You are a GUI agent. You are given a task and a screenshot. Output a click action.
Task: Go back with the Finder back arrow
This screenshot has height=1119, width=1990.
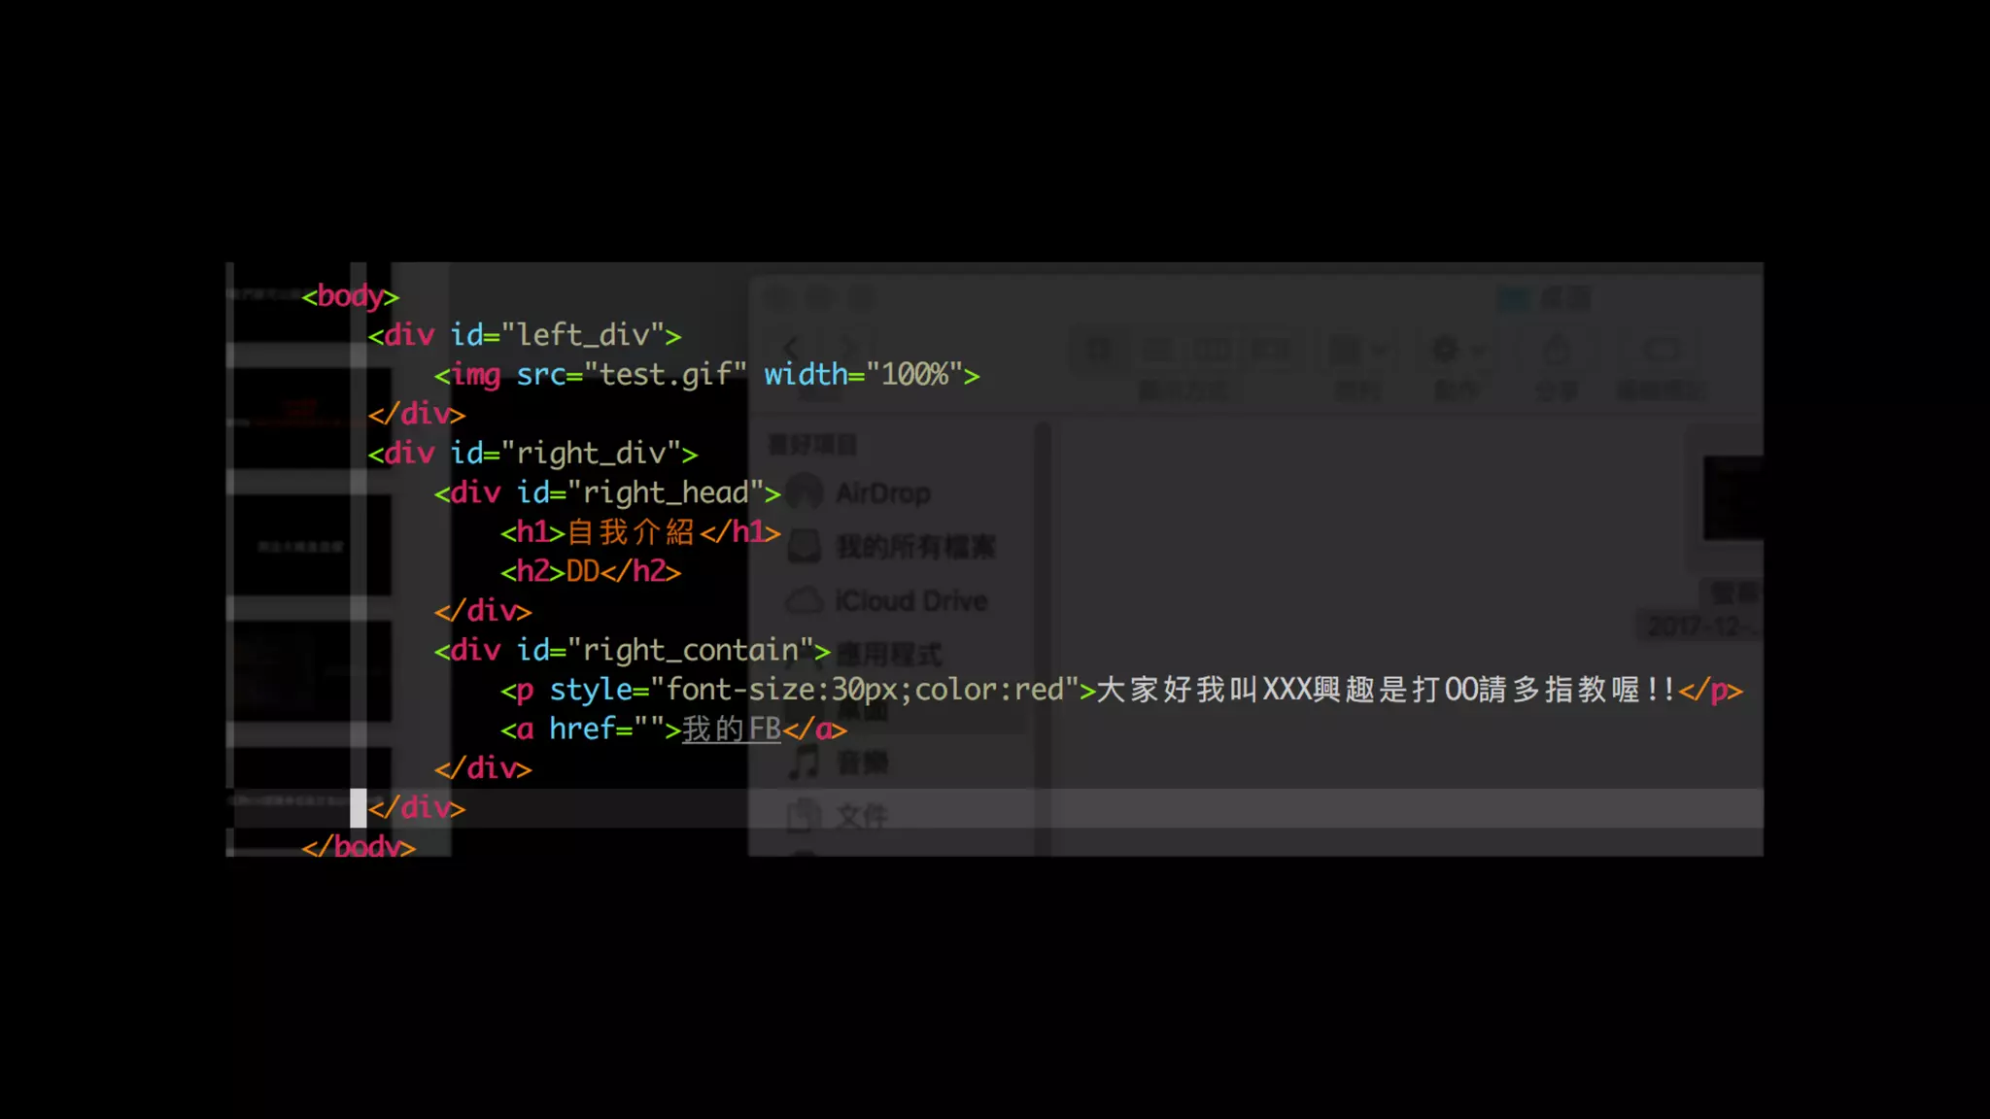[792, 348]
